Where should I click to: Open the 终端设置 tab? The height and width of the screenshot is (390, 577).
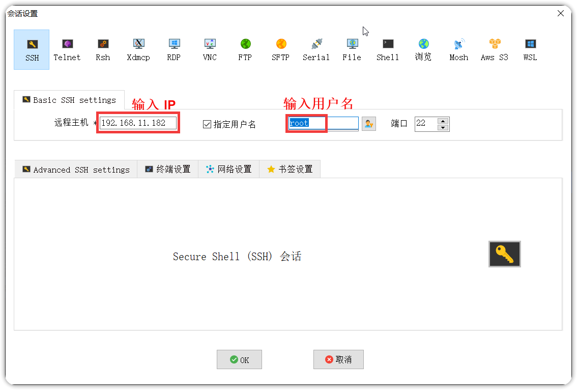(168, 170)
